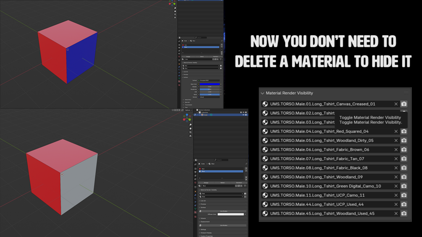Click material sphere icon of Woodland_09 row
Viewport: 422px width, 237px height.
click(265, 177)
